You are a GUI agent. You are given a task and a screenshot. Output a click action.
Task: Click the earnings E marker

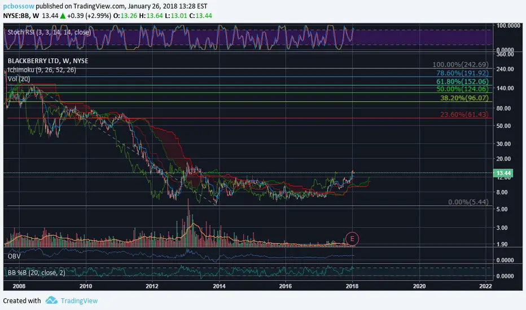352,238
